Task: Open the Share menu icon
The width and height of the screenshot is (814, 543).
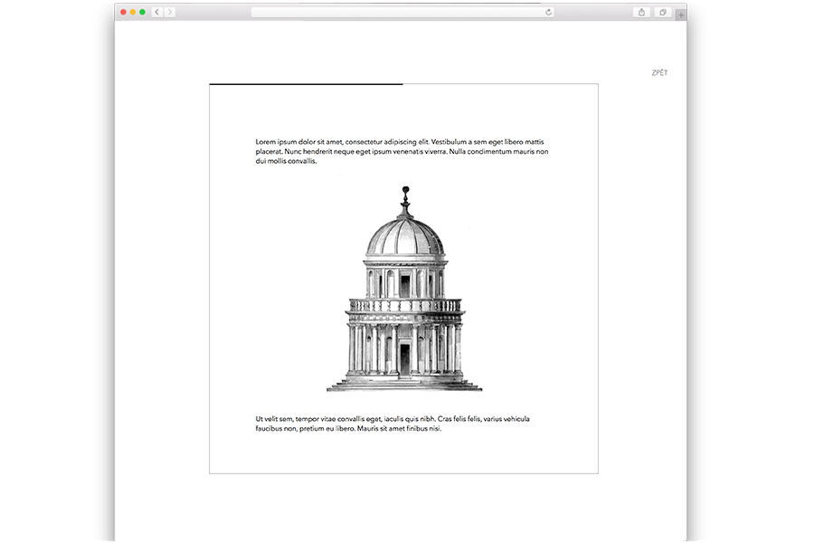Action: 641,12
